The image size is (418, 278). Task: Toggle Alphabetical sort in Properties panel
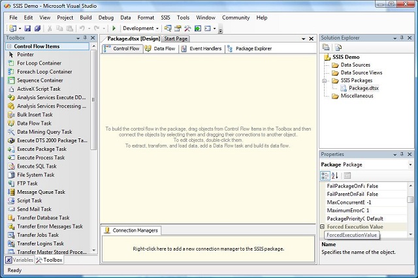(x=335, y=176)
